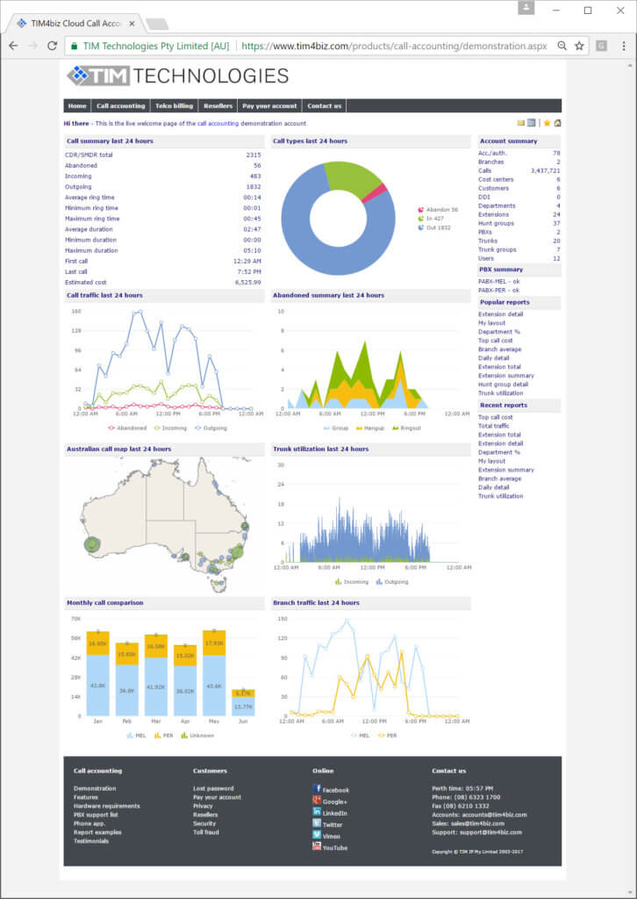Viewport: 637px width, 899px height.
Task: Toggle Outgoing in trunk utilization legend
Action: [x=392, y=581]
